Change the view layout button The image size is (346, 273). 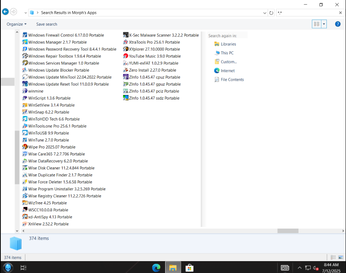click(x=317, y=24)
